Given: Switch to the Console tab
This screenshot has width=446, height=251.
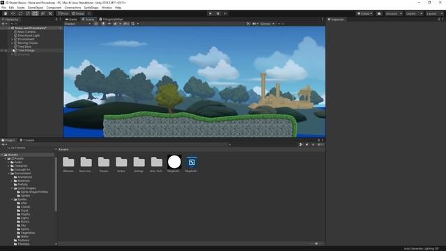Looking at the screenshot, I should [26, 140].
